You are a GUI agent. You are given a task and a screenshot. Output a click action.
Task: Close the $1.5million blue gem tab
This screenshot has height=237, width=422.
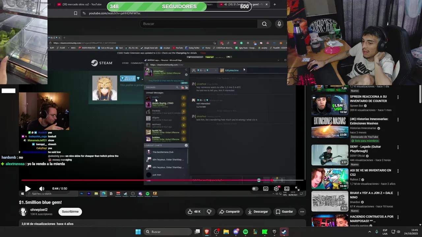266,4
